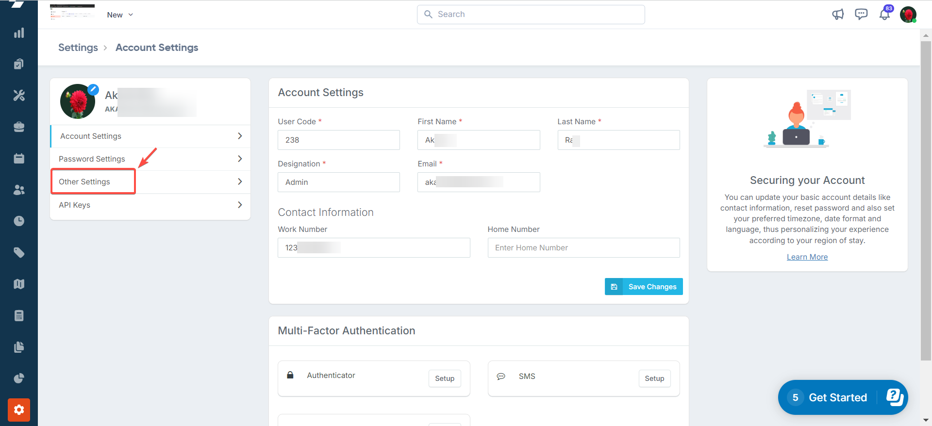Open the users group icon in sidebar
932x426 pixels.
[x=19, y=190]
